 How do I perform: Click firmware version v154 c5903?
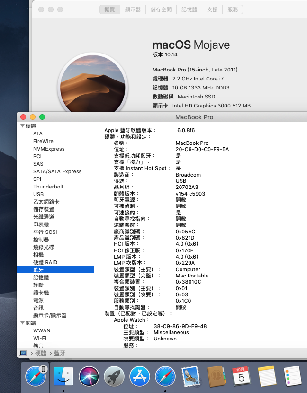pyautogui.click(x=190, y=194)
